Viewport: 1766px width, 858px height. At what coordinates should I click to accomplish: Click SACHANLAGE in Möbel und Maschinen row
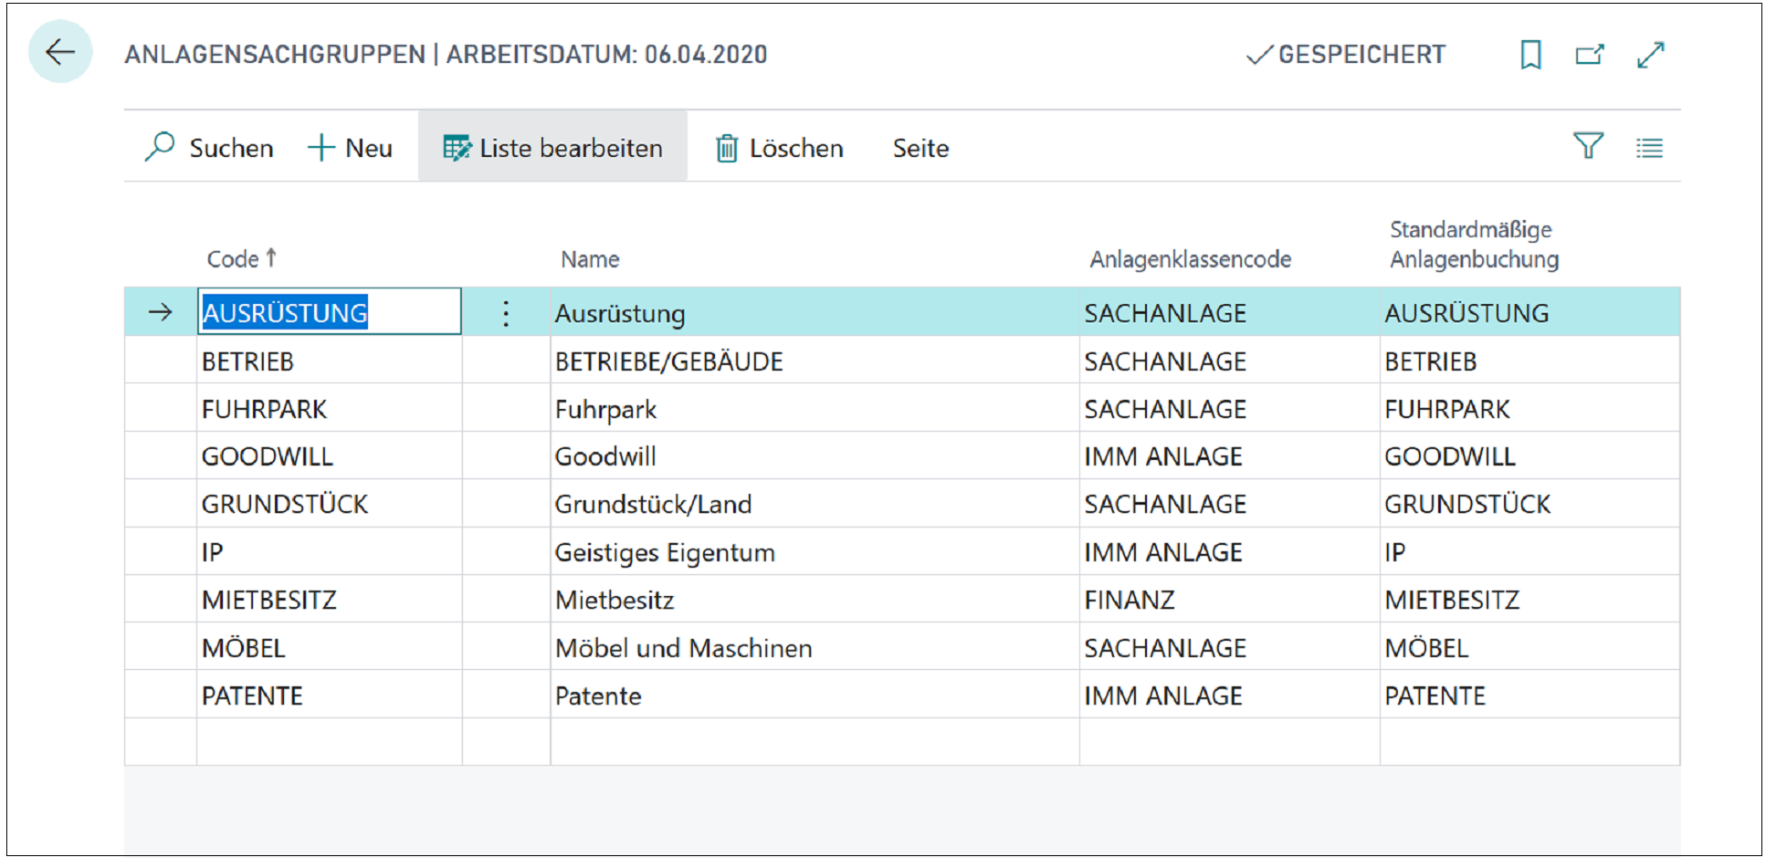tap(1229, 647)
